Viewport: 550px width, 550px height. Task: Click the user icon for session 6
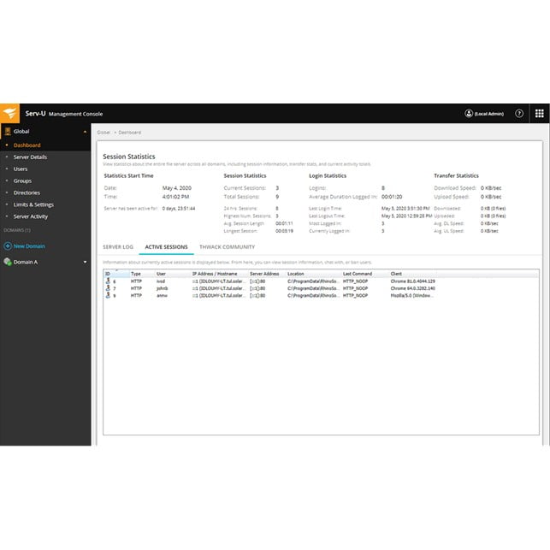[x=107, y=281]
